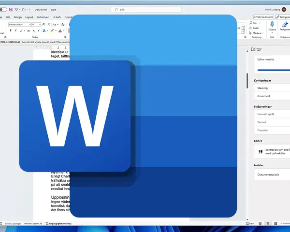
Task: Open highlight color dropdown arrow
Action: [x=56, y=31]
